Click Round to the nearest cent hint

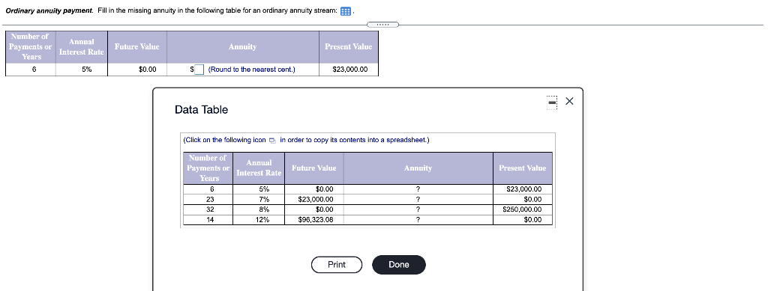[x=252, y=70]
